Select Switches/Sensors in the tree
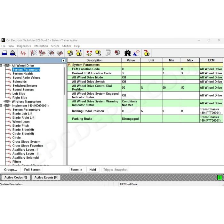 tap(25, 85)
